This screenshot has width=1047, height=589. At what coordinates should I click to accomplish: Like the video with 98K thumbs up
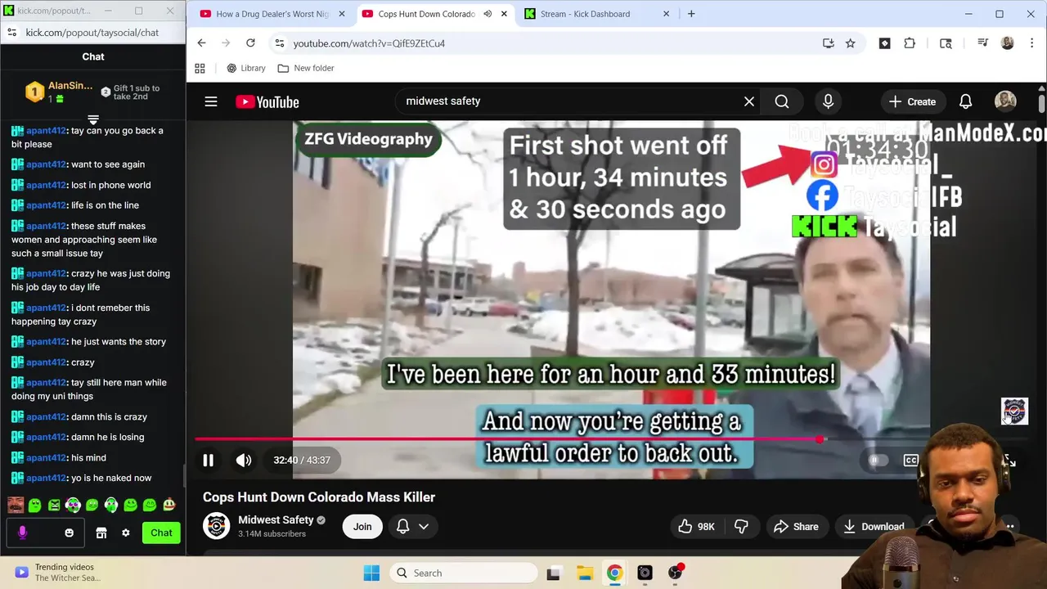click(696, 527)
